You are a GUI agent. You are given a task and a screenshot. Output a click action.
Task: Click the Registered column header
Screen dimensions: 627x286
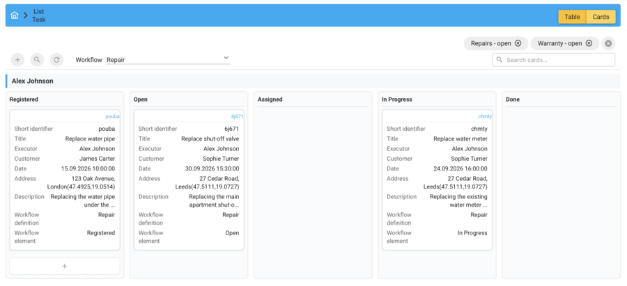click(24, 100)
